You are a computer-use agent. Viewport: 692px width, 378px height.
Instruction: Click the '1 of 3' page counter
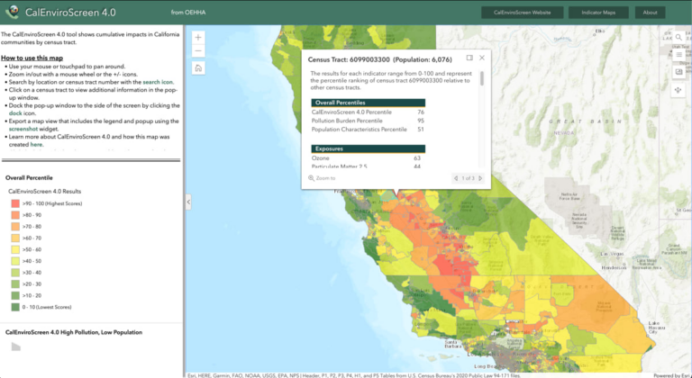pos(469,178)
